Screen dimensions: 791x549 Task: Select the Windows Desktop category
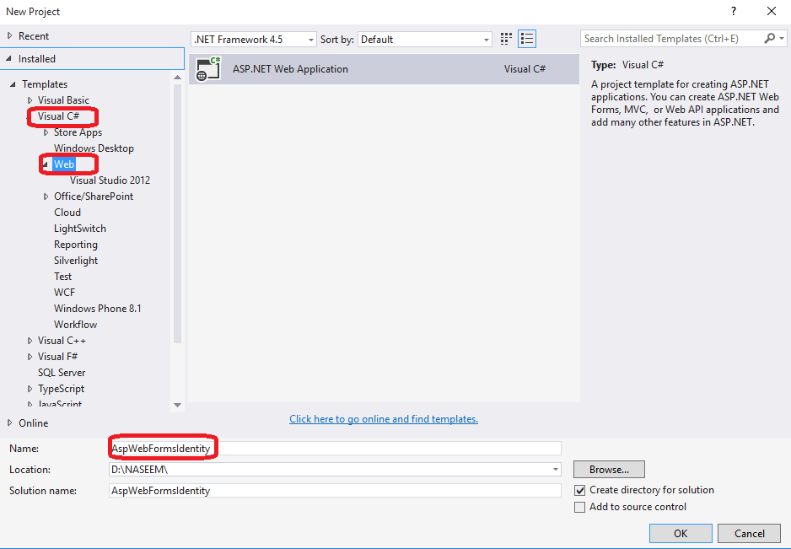click(x=94, y=148)
